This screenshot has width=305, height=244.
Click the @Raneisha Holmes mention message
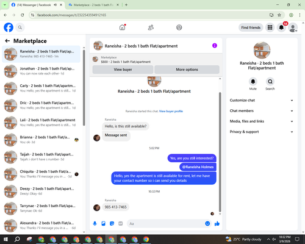tap(198, 167)
